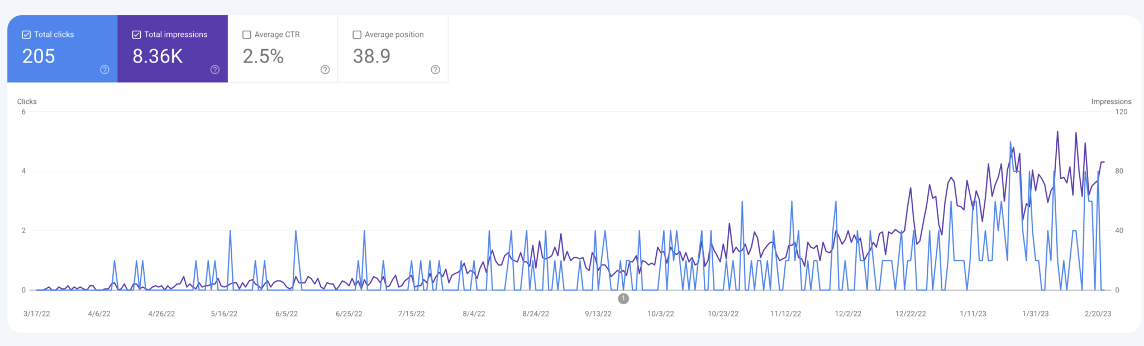Click the 8.36K impressions value
The width and height of the screenshot is (1144, 346).
(158, 56)
